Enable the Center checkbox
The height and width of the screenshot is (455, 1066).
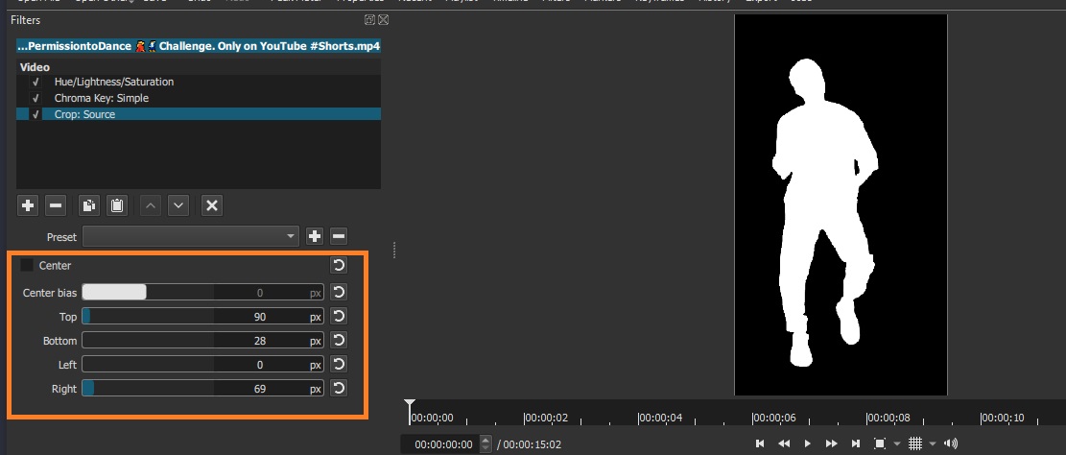tap(27, 265)
